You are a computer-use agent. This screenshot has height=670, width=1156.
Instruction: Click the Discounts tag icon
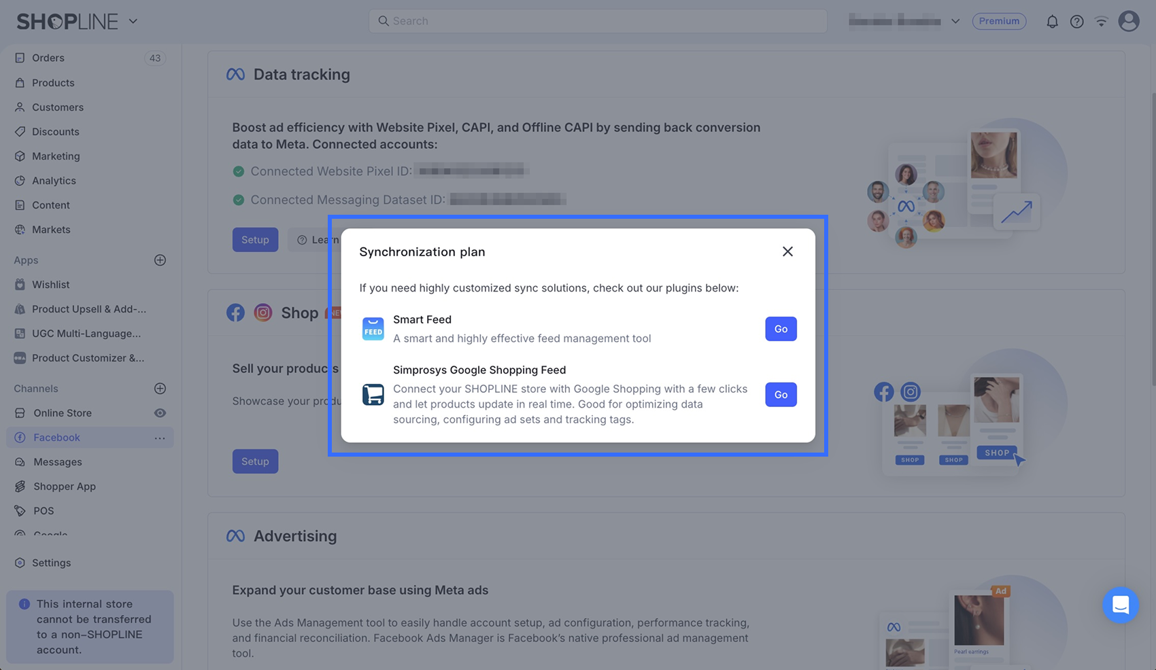20,131
